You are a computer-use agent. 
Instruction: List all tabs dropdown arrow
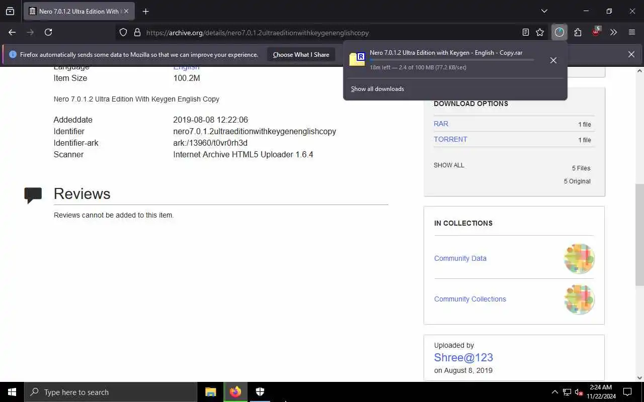544,11
